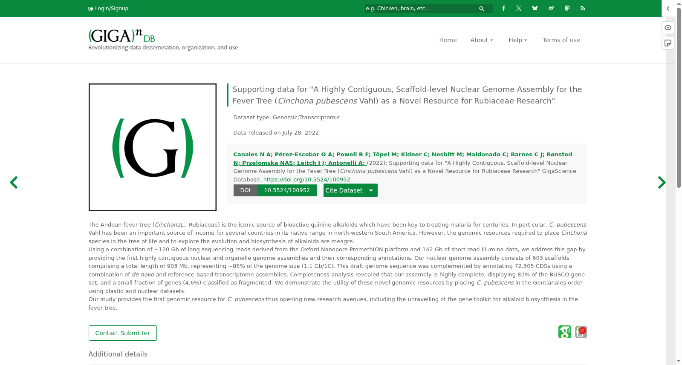This screenshot has width=682, height=365.
Task: Go to the Home page
Action: 448,40
